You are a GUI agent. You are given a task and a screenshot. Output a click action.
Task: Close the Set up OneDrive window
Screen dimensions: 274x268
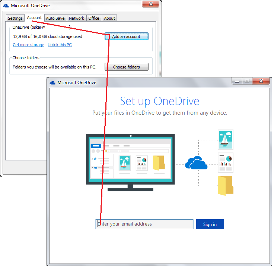(x=261, y=81)
